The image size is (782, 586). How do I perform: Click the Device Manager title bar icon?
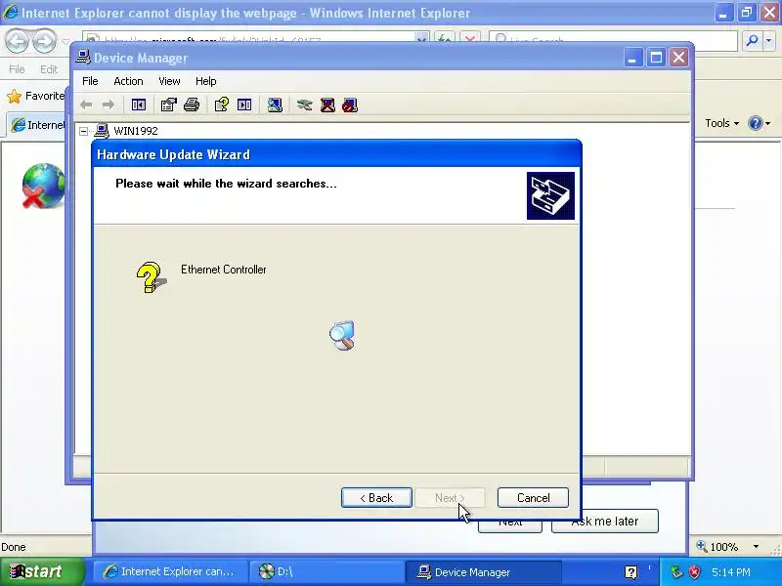pyautogui.click(x=83, y=58)
